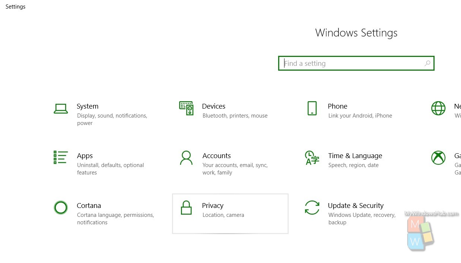Open the Apps list icon
Viewport: 461px width, 263px height.
tap(61, 157)
